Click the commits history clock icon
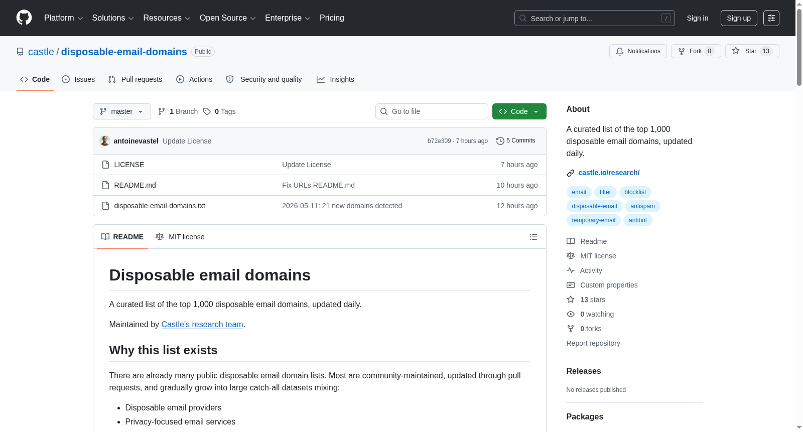803x432 pixels. 500,141
